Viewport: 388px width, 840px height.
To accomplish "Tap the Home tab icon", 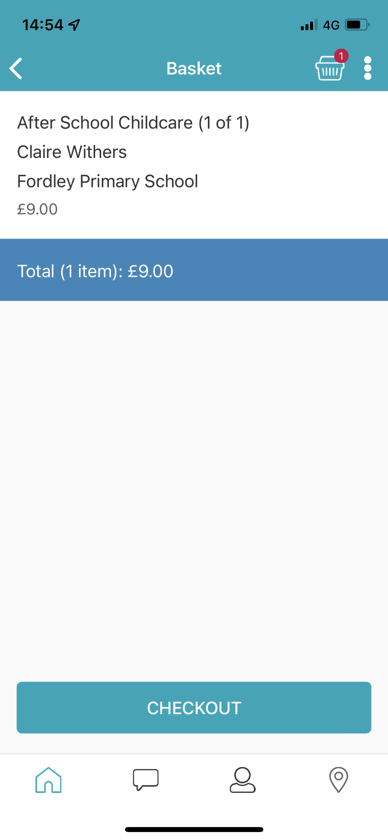I will tap(48, 780).
